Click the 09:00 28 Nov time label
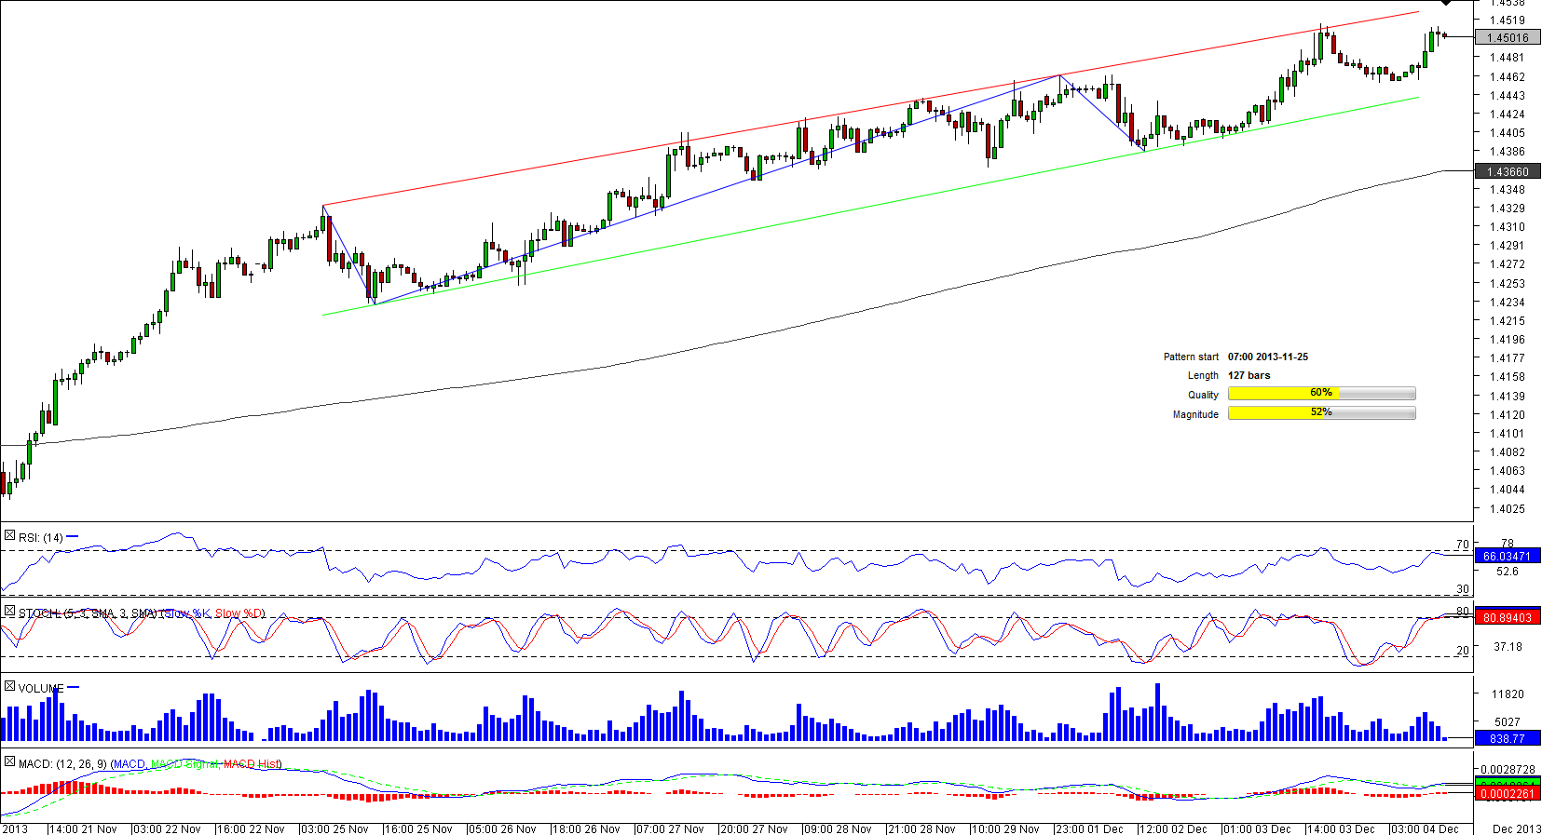This screenshot has width=1542, height=835. click(x=839, y=829)
